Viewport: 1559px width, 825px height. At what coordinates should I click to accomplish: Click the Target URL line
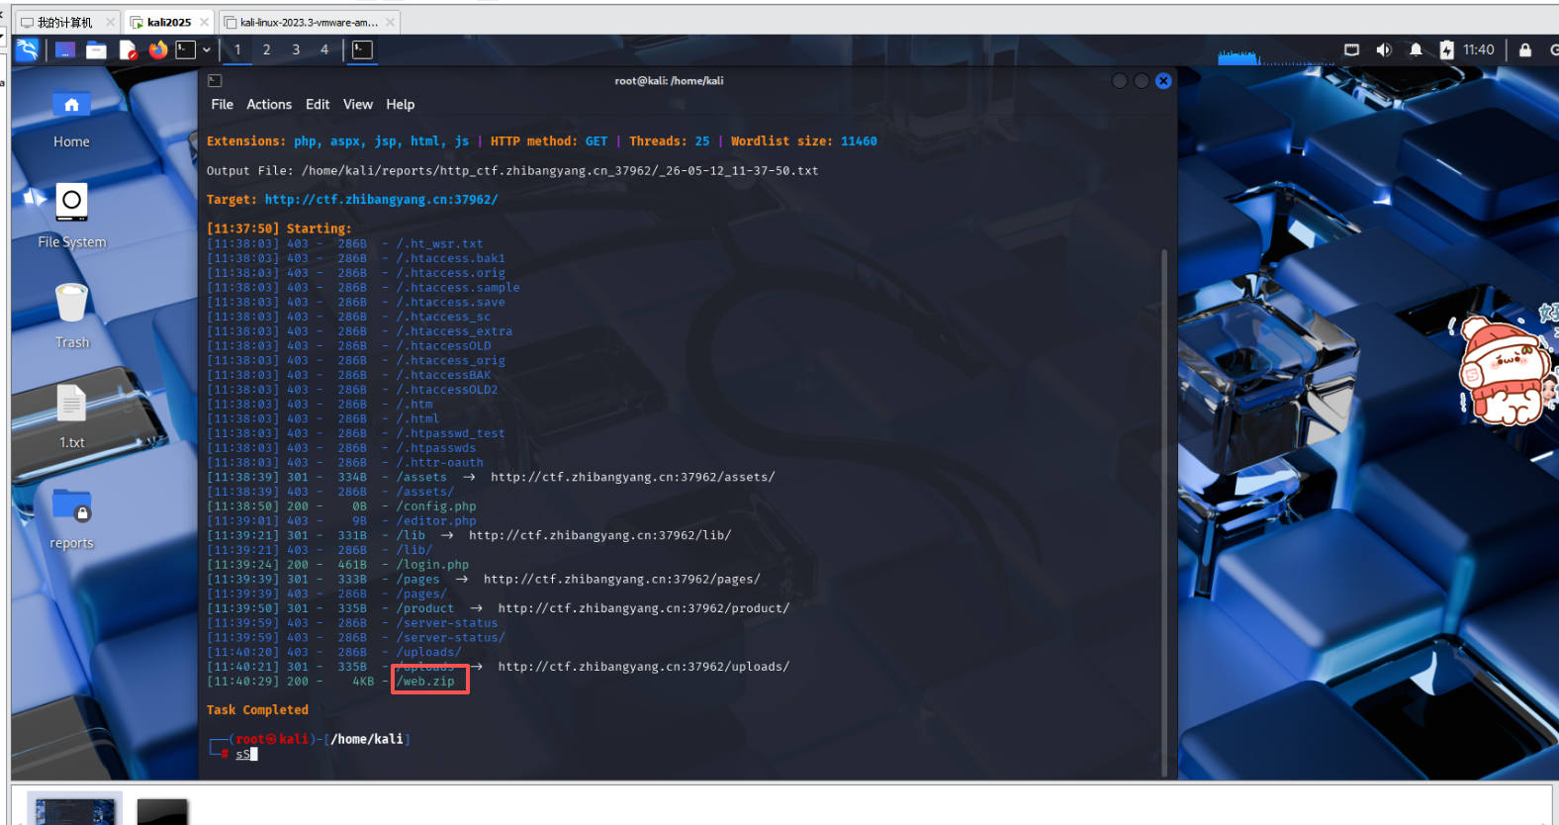352,199
